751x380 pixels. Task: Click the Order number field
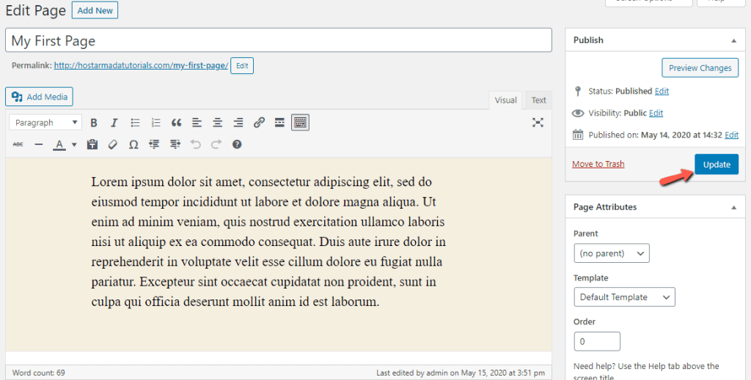click(x=597, y=341)
